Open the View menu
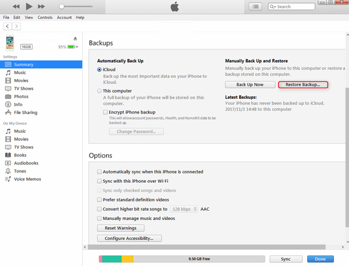The height and width of the screenshot is (266, 349). (x=29, y=17)
